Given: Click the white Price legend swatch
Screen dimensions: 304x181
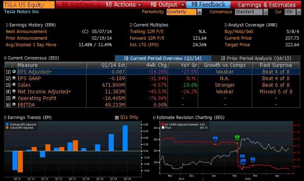Looking at the screenshot, I should point(163,128).
